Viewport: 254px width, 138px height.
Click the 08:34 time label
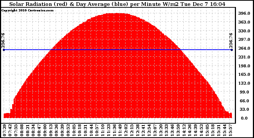tap(33, 130)
